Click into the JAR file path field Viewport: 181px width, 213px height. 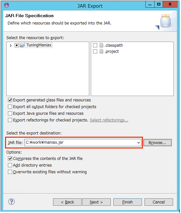point(81,142)
